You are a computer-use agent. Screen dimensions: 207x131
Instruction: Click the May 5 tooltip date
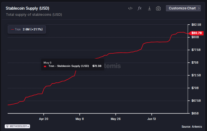[x=48, y=63]
